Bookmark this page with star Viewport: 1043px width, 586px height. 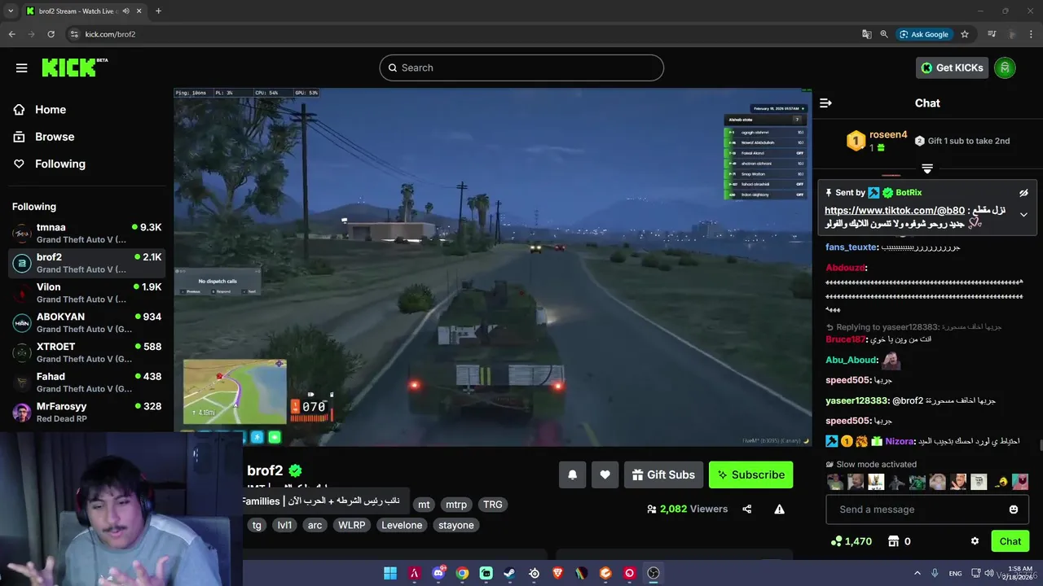(965, 34)
